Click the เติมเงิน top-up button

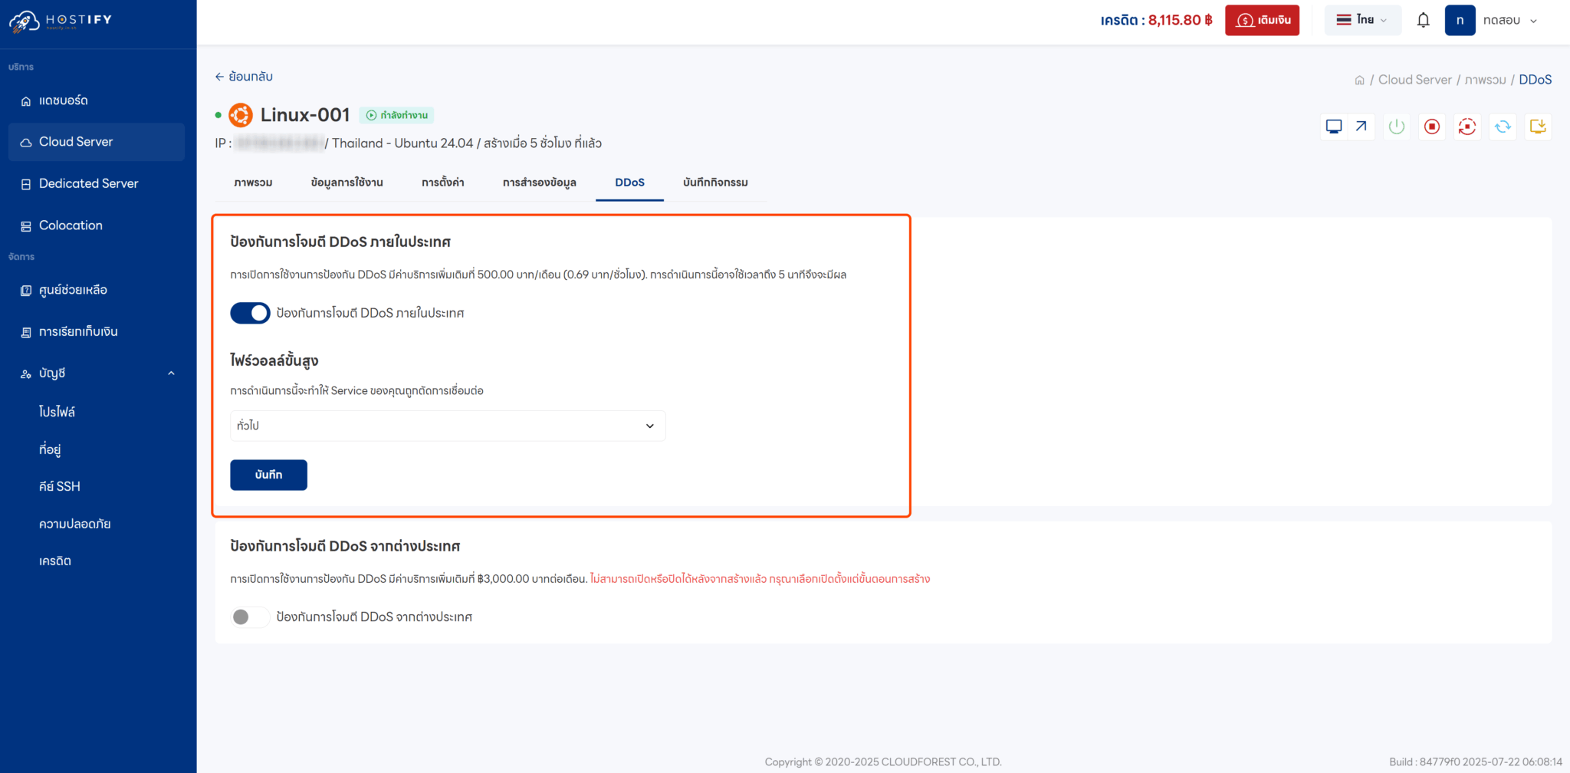[x=1262, y=20]
